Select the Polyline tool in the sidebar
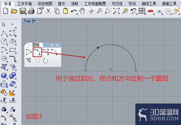The width and height of the screenshot is (181, 125). [x=4, y=33]
